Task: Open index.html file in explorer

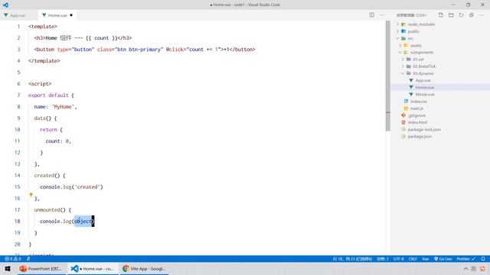Action: [x=417, y=122]
